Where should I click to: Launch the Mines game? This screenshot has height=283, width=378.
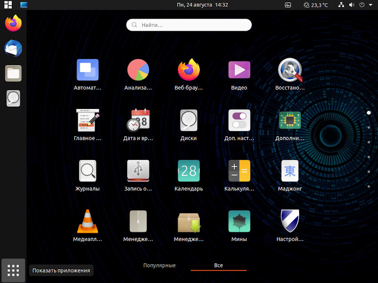coord(239,222)
